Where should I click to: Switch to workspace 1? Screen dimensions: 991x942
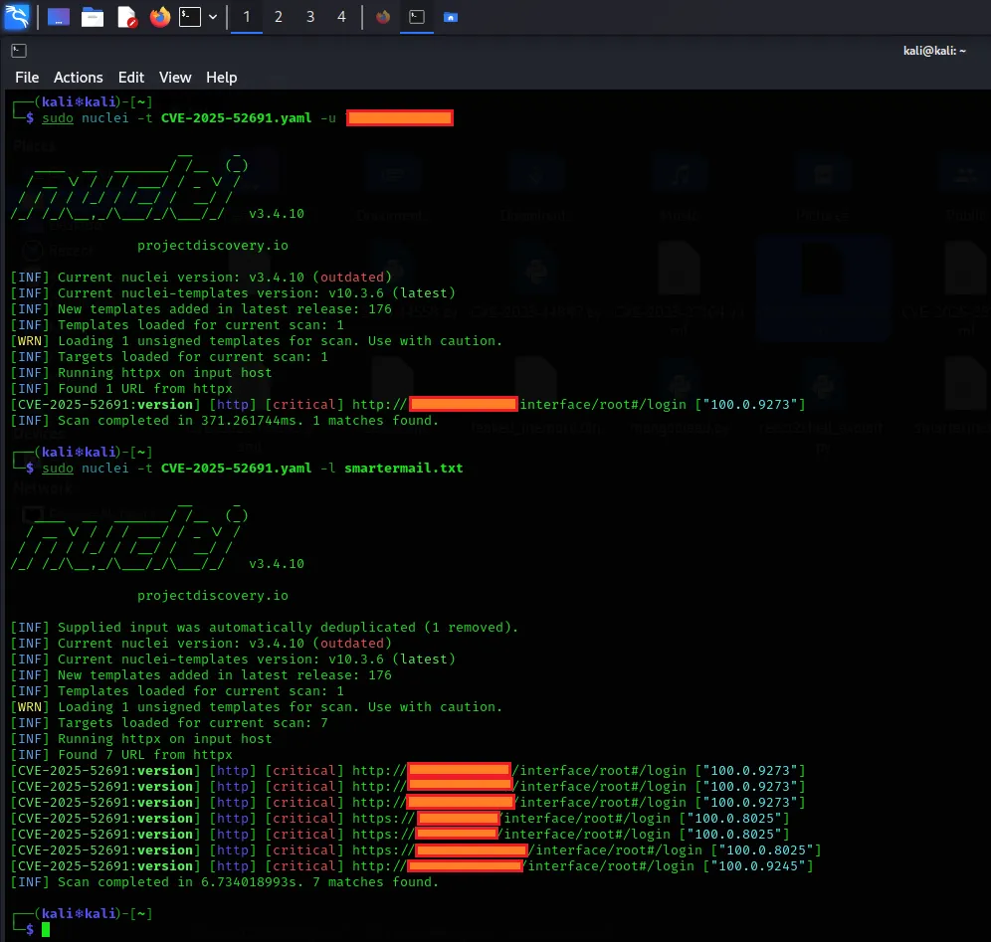[246, 17]
